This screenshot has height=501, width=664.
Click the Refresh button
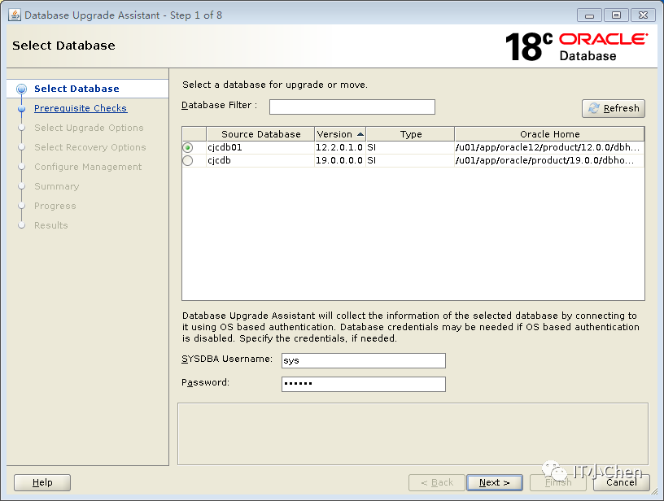[x=614, y=108]
